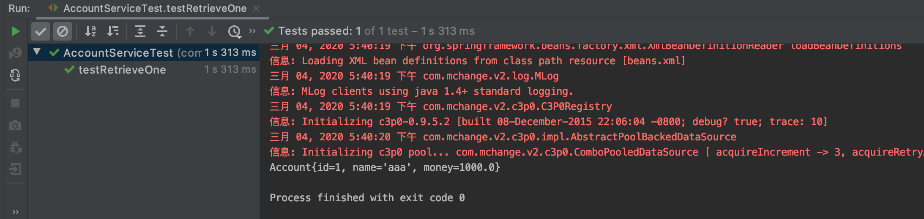Click the green Run test button
The image size is (924, 219).
15,31
